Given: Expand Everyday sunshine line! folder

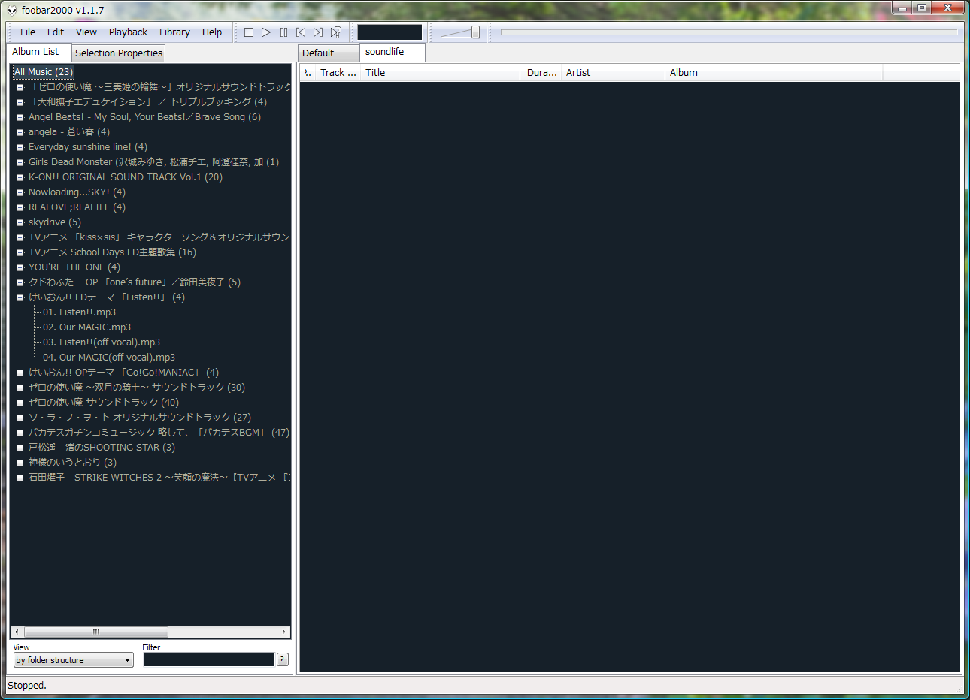Looking at the screenshot, I should pos(20,147).
